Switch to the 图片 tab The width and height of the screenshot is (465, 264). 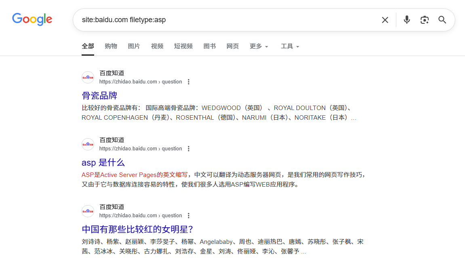point(134,46)
